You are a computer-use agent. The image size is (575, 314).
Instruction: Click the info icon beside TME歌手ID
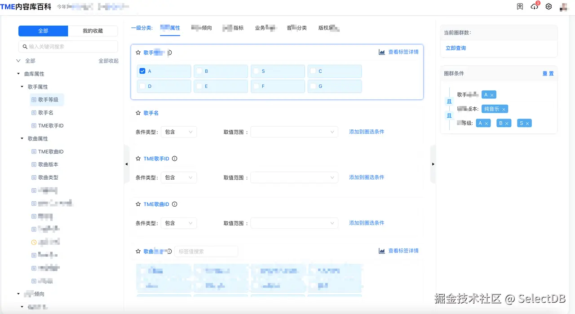tap(175, 158)
